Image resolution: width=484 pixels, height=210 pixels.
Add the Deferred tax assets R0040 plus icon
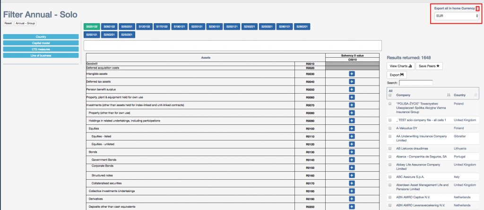351,82
